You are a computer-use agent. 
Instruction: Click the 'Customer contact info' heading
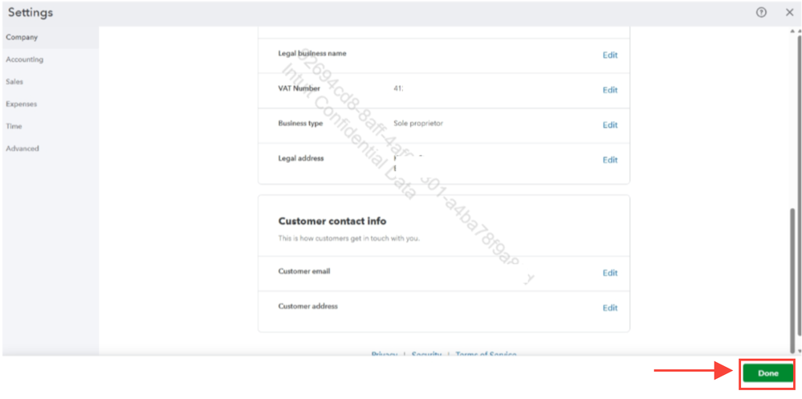[x=332, y=221]
